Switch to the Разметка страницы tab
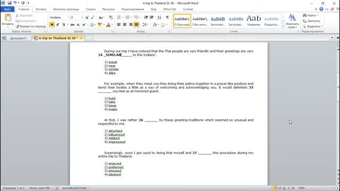The width and height of the screenshot is (340, 191). coord(66,10)
